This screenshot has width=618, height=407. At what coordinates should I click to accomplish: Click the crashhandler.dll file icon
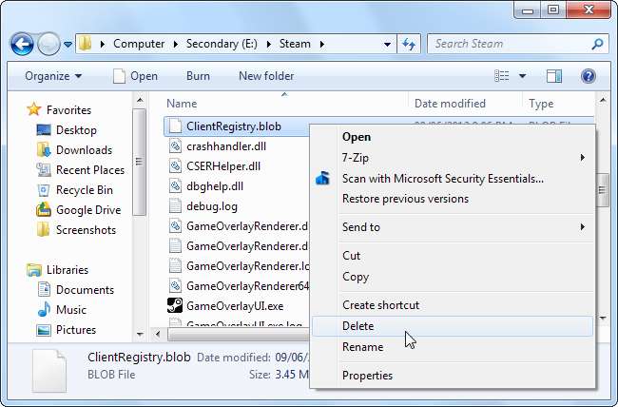pyautogui.click(x=175, y=145)
